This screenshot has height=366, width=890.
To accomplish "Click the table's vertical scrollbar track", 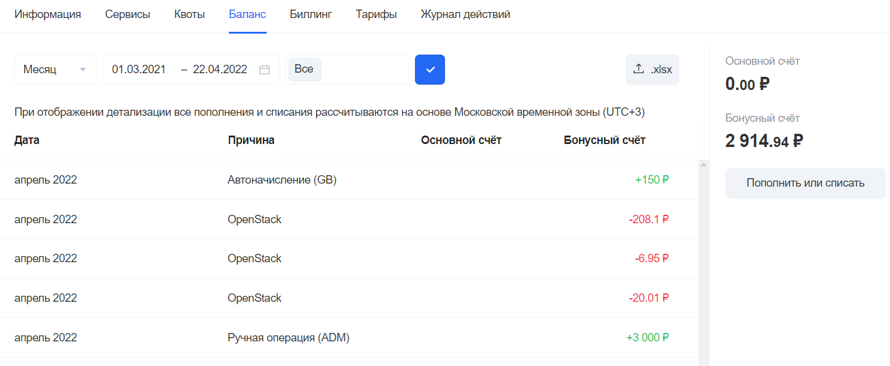I will coord(704,264).
